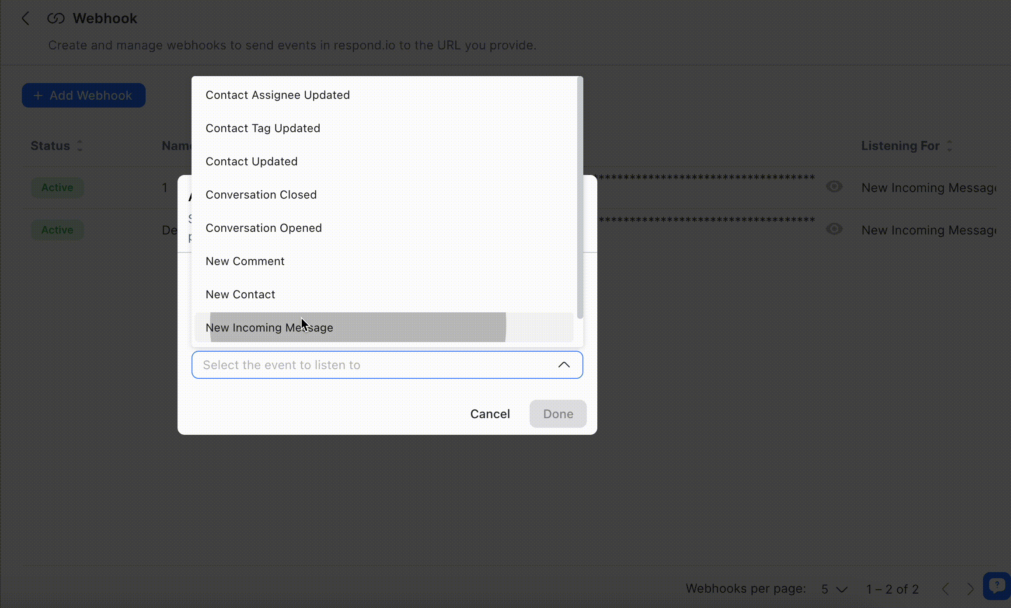Click the event list scrollbar

(580, 197)
